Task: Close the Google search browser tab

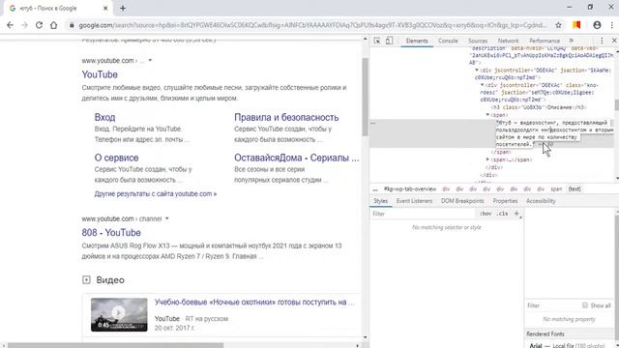Action: click(105, 8)
